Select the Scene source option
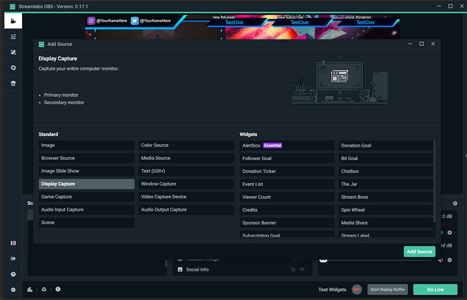Viewport: 467px width, 300px height. (86, 223)
